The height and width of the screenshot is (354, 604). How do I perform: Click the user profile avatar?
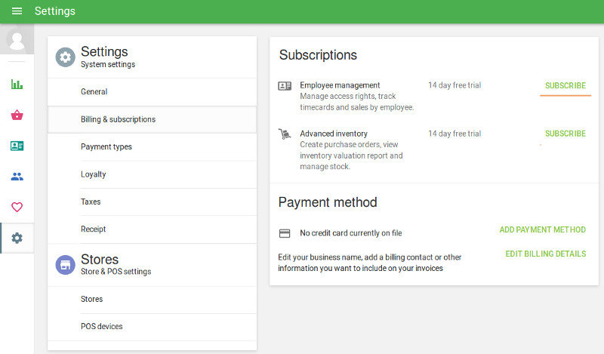(x=17, y=39)
